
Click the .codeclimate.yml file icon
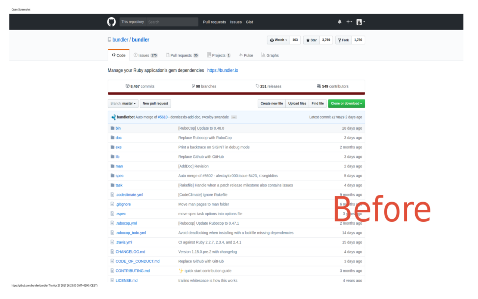click(x=112, y=195)
